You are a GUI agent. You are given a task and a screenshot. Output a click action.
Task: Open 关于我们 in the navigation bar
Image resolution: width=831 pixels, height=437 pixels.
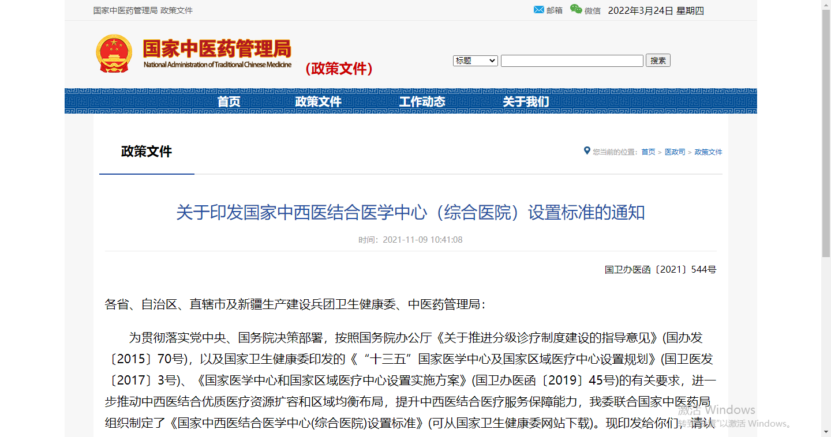point(526,102)
